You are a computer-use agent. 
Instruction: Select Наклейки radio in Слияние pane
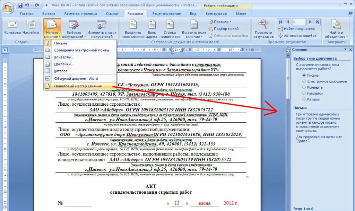pyautogui.click(x=304, y=93)
